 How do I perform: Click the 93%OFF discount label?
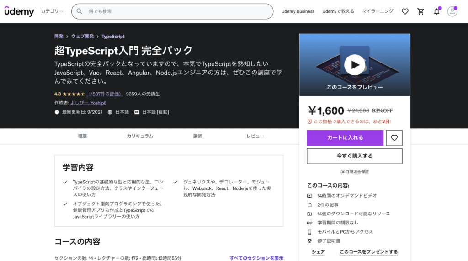click(383, 110)
